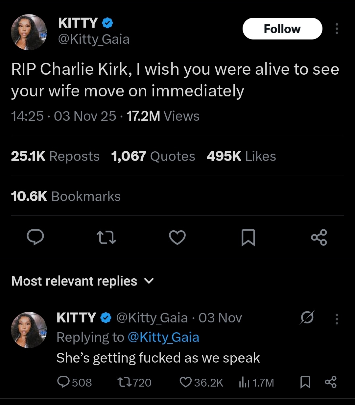Bookmark the main tweet
Screen dimensions: 355x405
coord(248,238)
